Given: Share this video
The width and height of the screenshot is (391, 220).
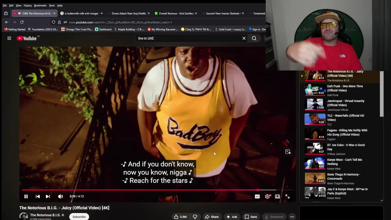Looking at the screenshot, I should coord(212,217).
